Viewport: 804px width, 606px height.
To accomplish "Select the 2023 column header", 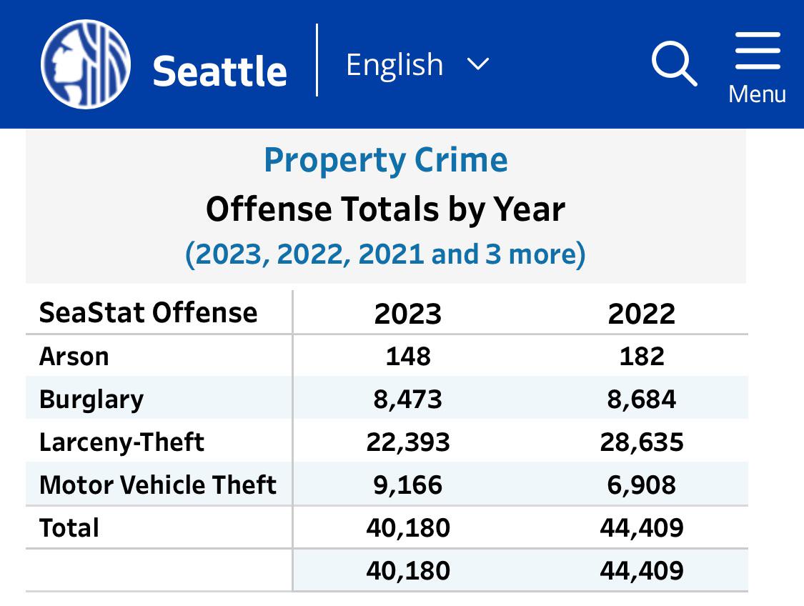I will 407,312.
